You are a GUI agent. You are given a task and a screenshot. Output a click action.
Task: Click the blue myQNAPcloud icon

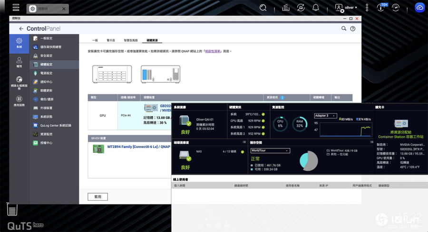[x=419, y=8]
